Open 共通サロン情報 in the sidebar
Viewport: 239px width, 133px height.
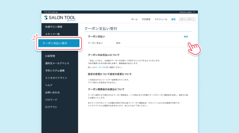(x=54, y=27)
